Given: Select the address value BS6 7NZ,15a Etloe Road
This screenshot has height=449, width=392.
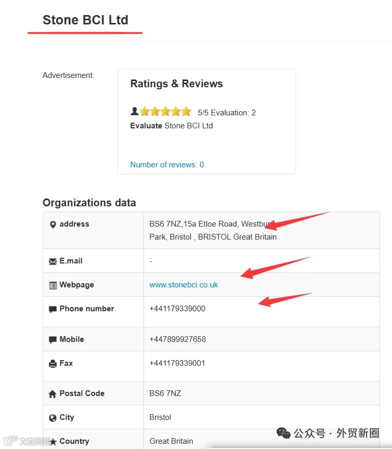Looking at the screenshot, I should tap(213, 231).
